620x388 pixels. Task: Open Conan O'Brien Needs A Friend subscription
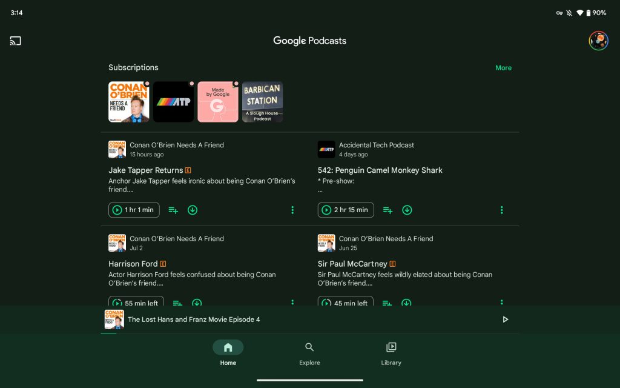(128, 102)
